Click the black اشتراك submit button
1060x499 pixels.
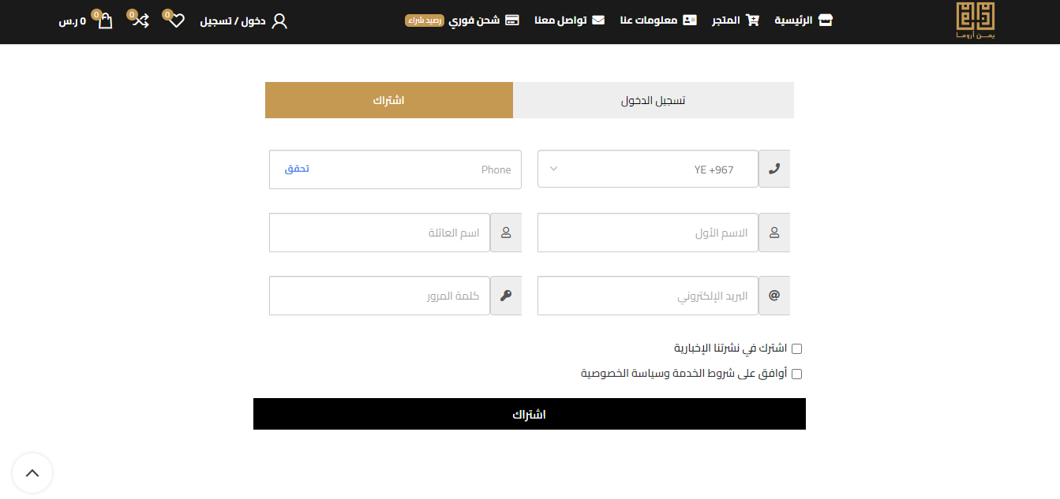529,414
